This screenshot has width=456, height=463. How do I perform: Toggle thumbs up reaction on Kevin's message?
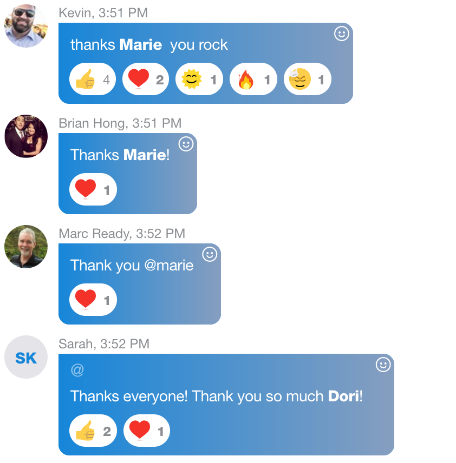(x=93, y=79)
